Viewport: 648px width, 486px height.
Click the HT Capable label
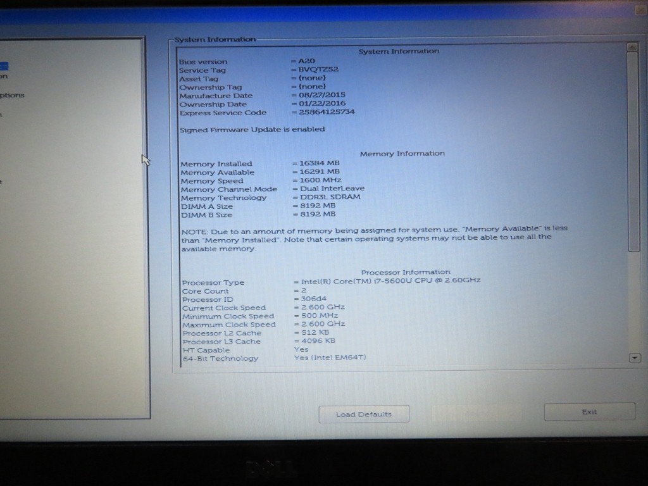206,350
